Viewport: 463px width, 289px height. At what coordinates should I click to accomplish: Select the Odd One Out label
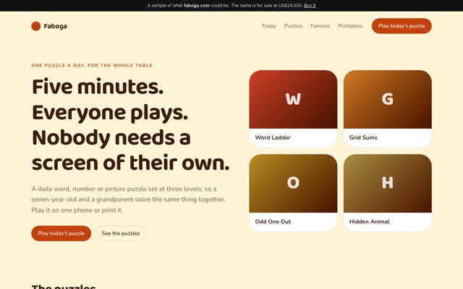pos(273,222)
